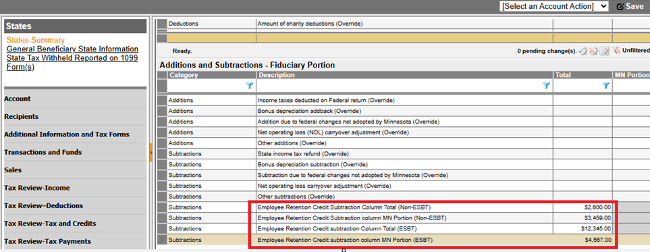The width and height of the screenshot is (650, 252).
Task: Open the States Summary link
Action: (x=36, y=41)
